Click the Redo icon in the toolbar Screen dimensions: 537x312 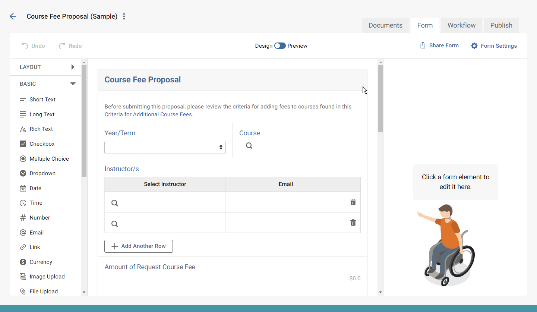coord(62,45)
